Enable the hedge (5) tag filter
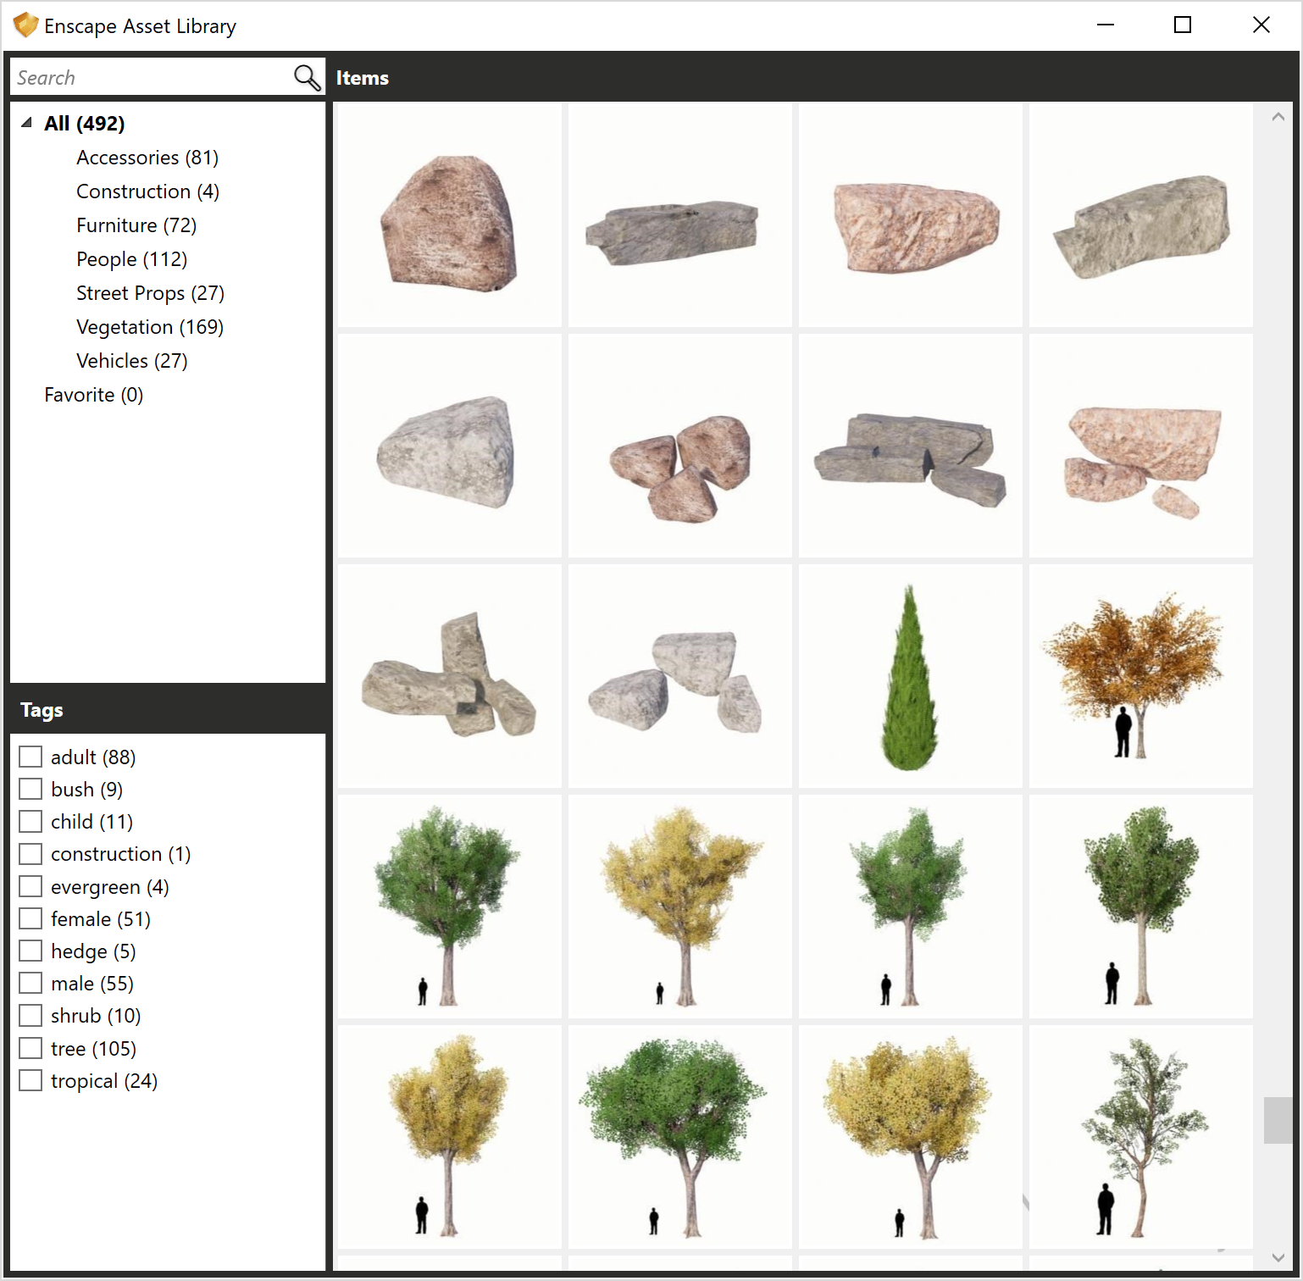The image size is (1303, 1281). tap(30, 950)
